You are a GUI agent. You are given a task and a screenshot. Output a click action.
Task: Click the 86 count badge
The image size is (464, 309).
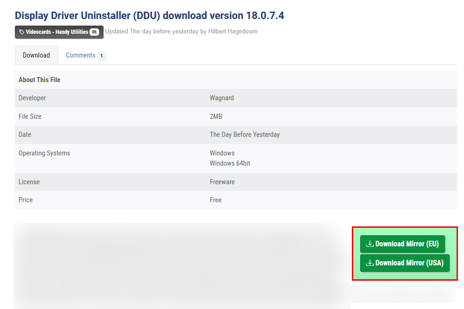tap(95, 32)
